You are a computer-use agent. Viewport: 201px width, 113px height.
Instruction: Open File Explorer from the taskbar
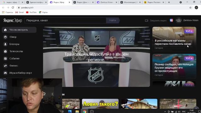[77, 111]
